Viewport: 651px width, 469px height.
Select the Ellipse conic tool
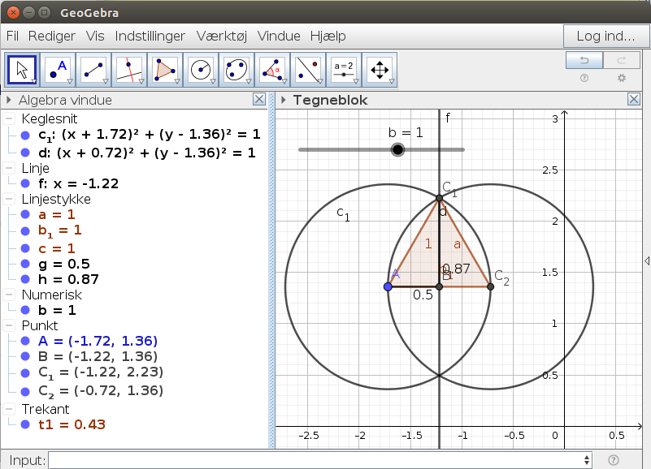click(237, 70)
